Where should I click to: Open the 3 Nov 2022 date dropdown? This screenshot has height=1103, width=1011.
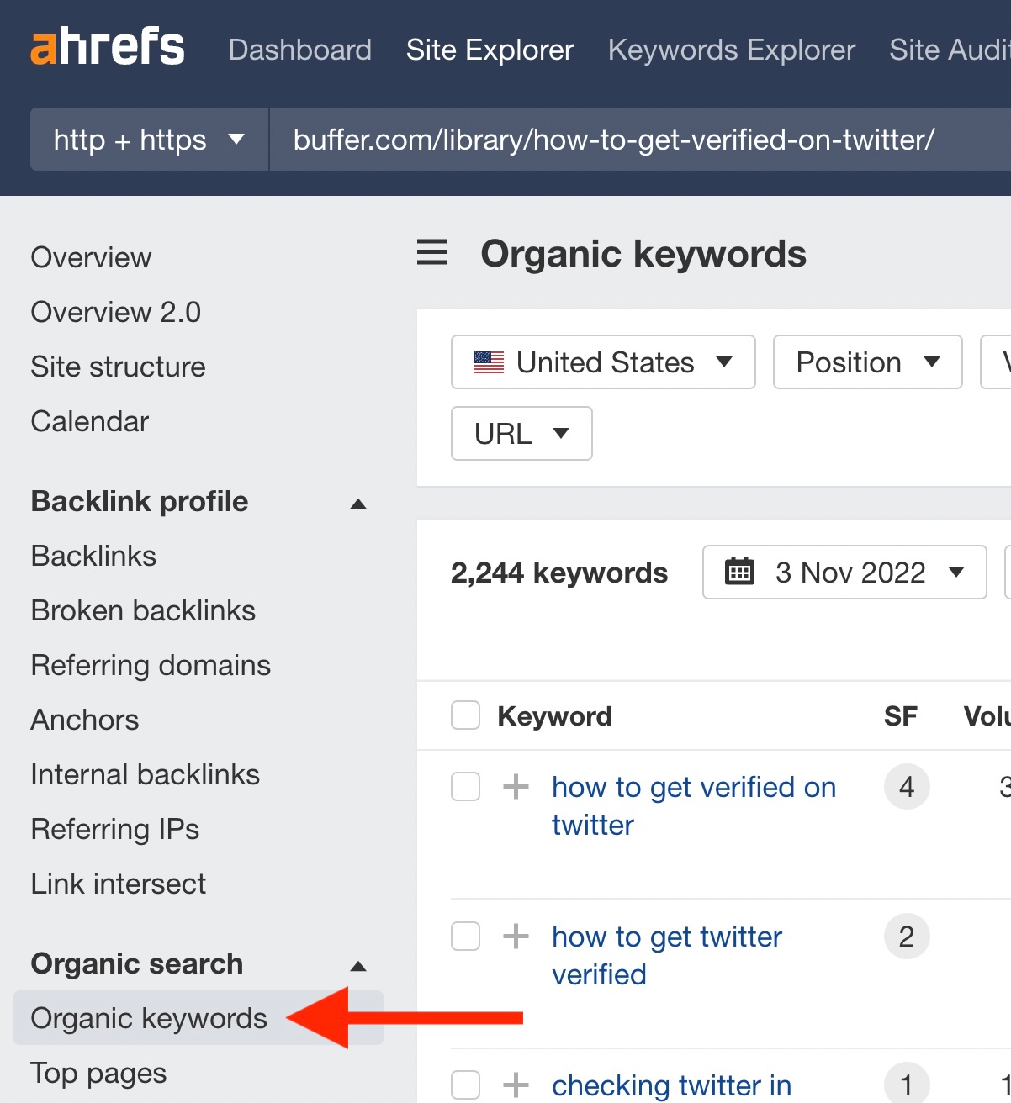point(844,573)
